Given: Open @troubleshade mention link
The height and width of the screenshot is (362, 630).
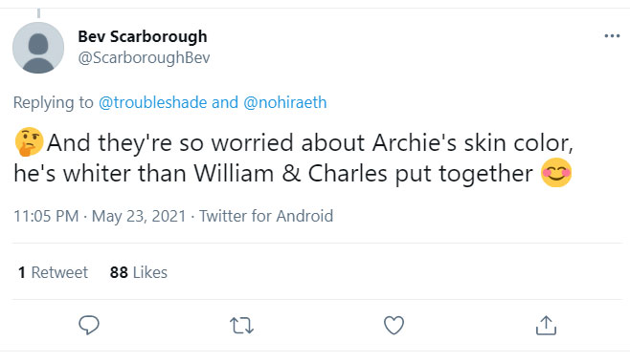Looking at the screenshot, I should (152, 102).
